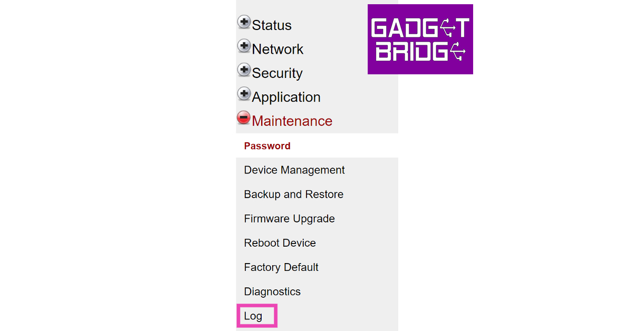Open the Password settings page
This screenshot has height=331, width=633.
point(267,146)
